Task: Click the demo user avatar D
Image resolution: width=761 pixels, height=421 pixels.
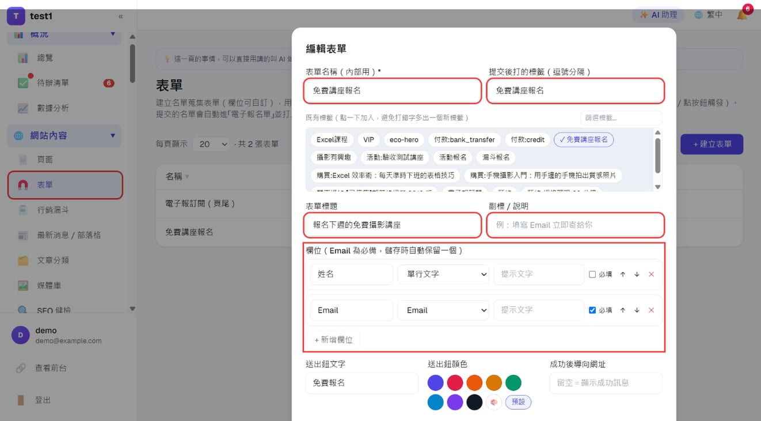Action: (21, 335)
